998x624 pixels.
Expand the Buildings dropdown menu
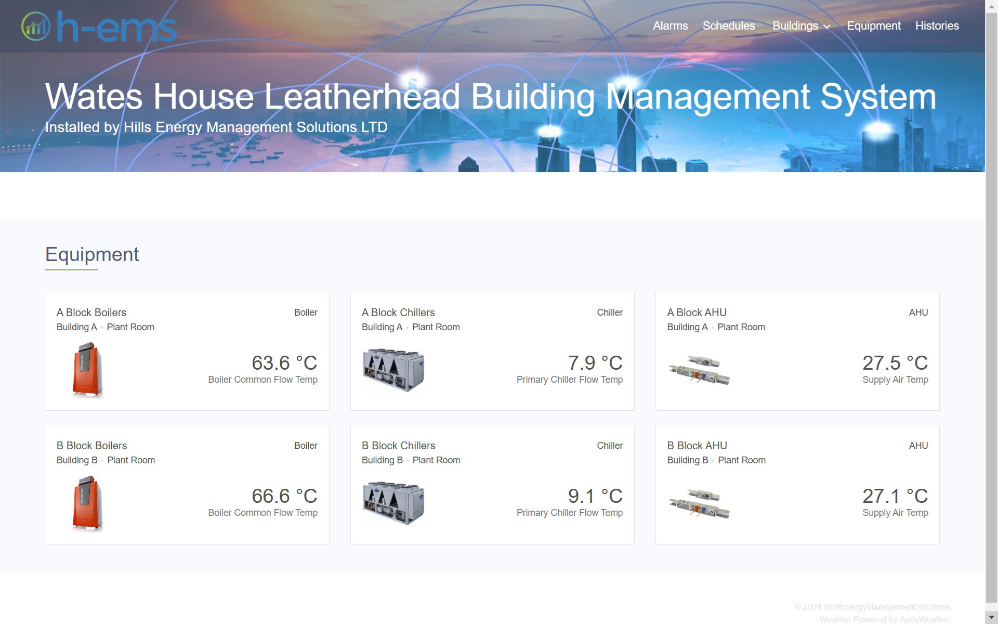(x=795, y=26)
